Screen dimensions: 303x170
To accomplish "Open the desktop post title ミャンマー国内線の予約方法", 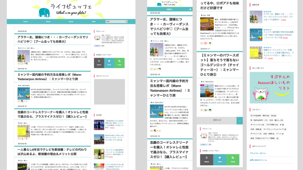I will [49, 77].
